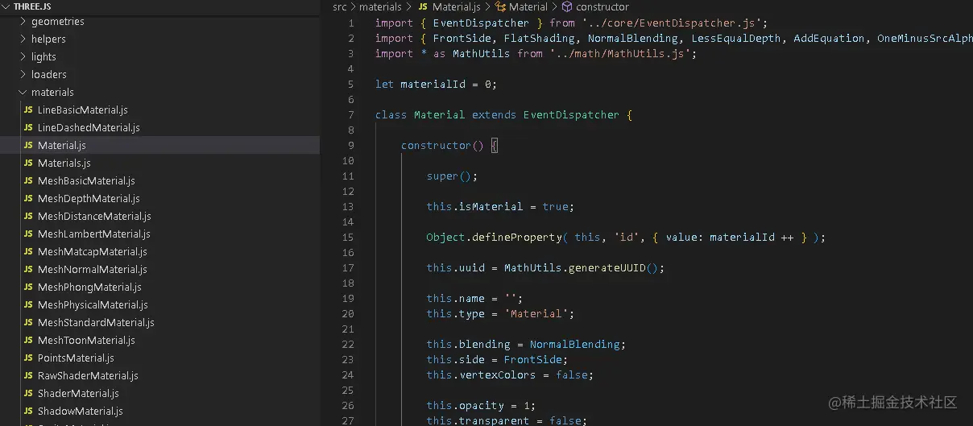Click 'FrontSide' on the this.side line
973x426 pixels.
point(532,359)
